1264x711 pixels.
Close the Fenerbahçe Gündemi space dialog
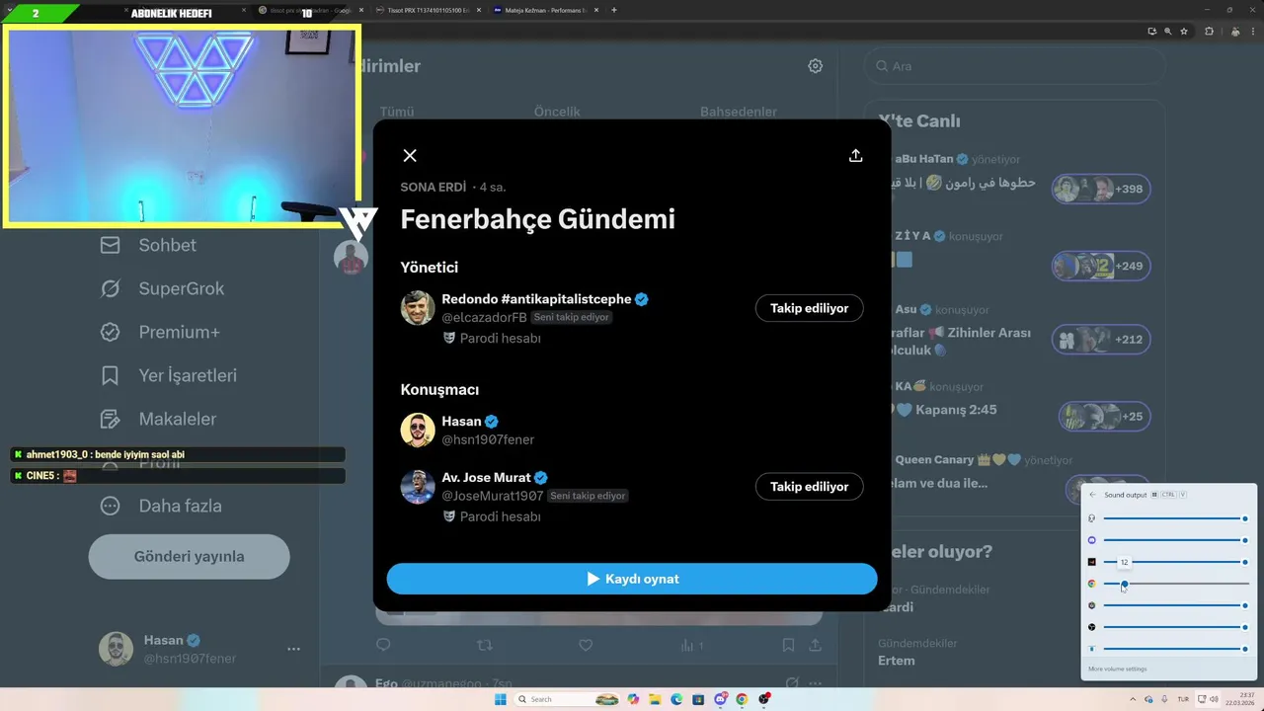(410, 155)
